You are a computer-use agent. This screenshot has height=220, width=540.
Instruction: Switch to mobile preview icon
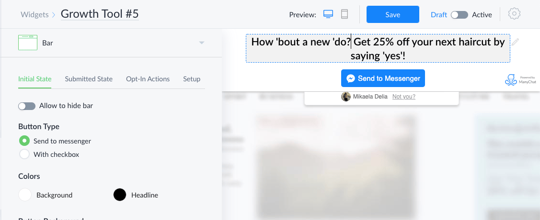(345, 14)
